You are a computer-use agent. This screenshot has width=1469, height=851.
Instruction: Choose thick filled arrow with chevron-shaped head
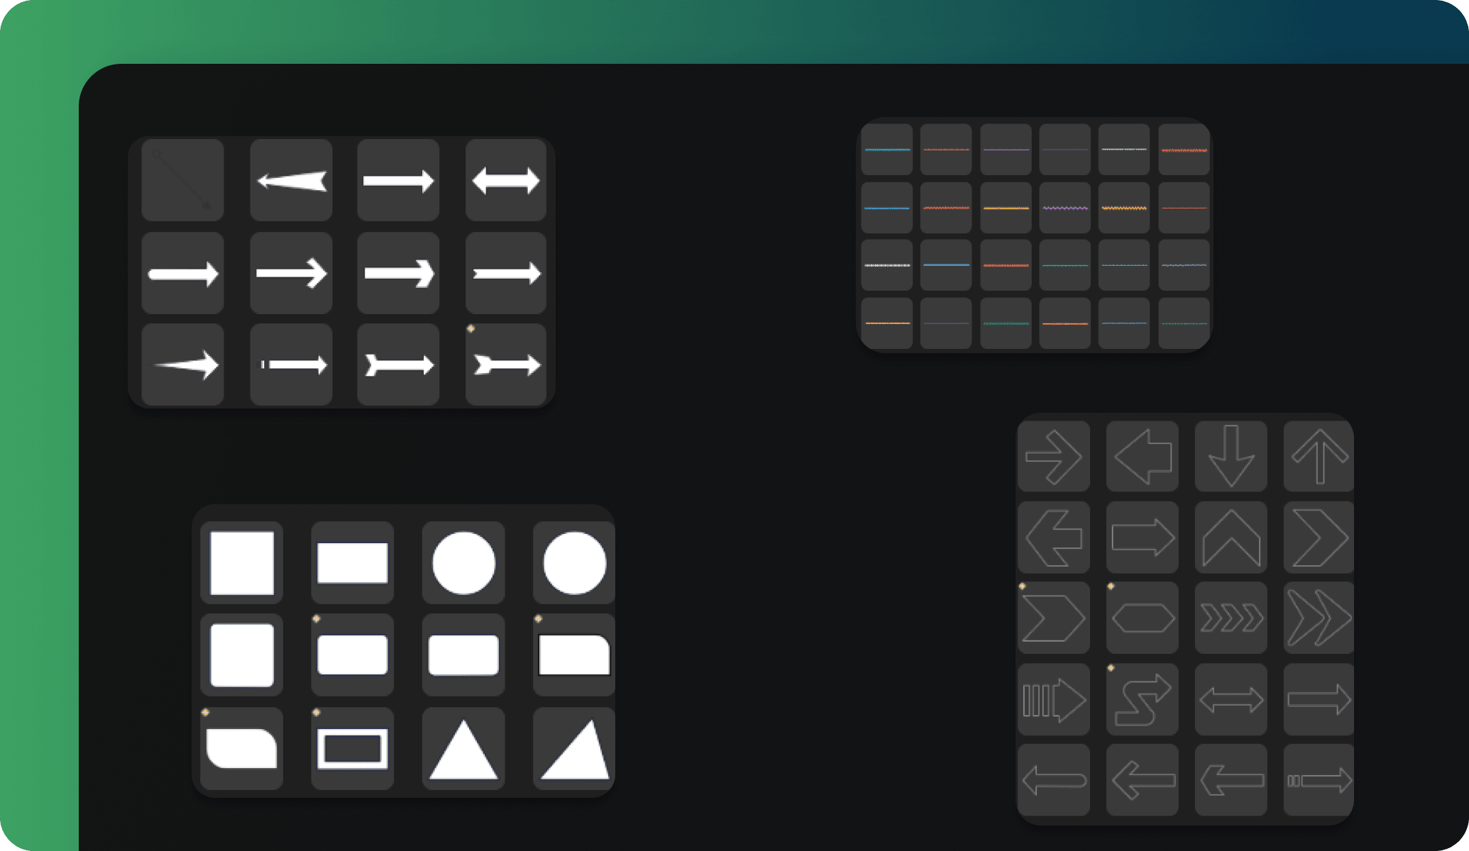(398, 273)
